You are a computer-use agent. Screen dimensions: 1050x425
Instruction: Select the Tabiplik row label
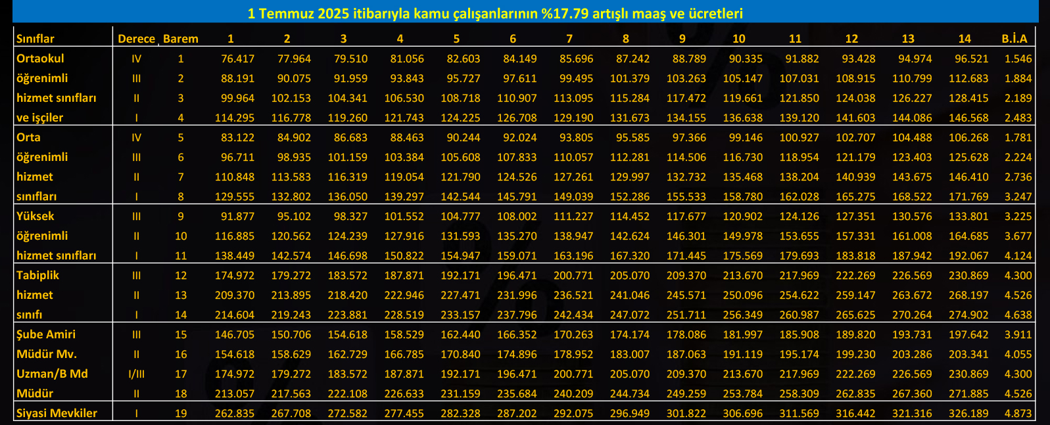(37, 275)
